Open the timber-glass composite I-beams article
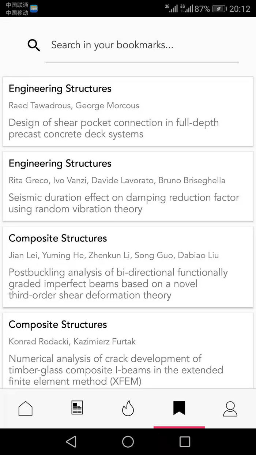256x455 pixels. pyautogui.click(x=116, y=370)
